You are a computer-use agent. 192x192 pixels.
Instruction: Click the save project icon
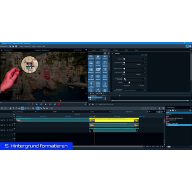point(16,46)
